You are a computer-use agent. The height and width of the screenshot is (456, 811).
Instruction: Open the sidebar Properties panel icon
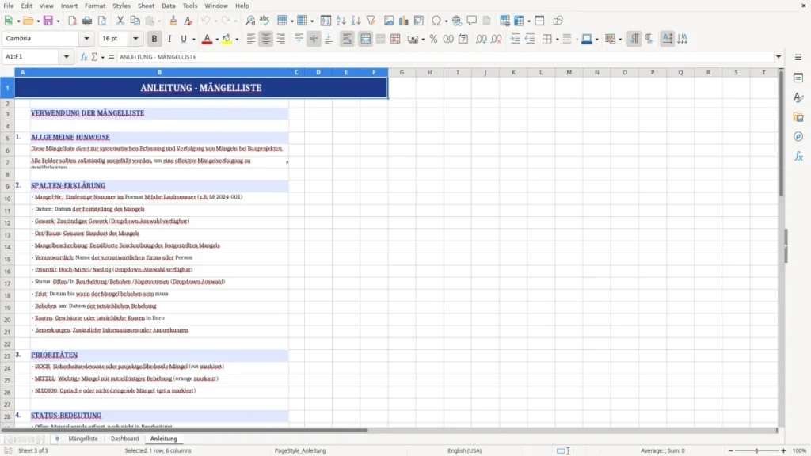pos(798,78)
